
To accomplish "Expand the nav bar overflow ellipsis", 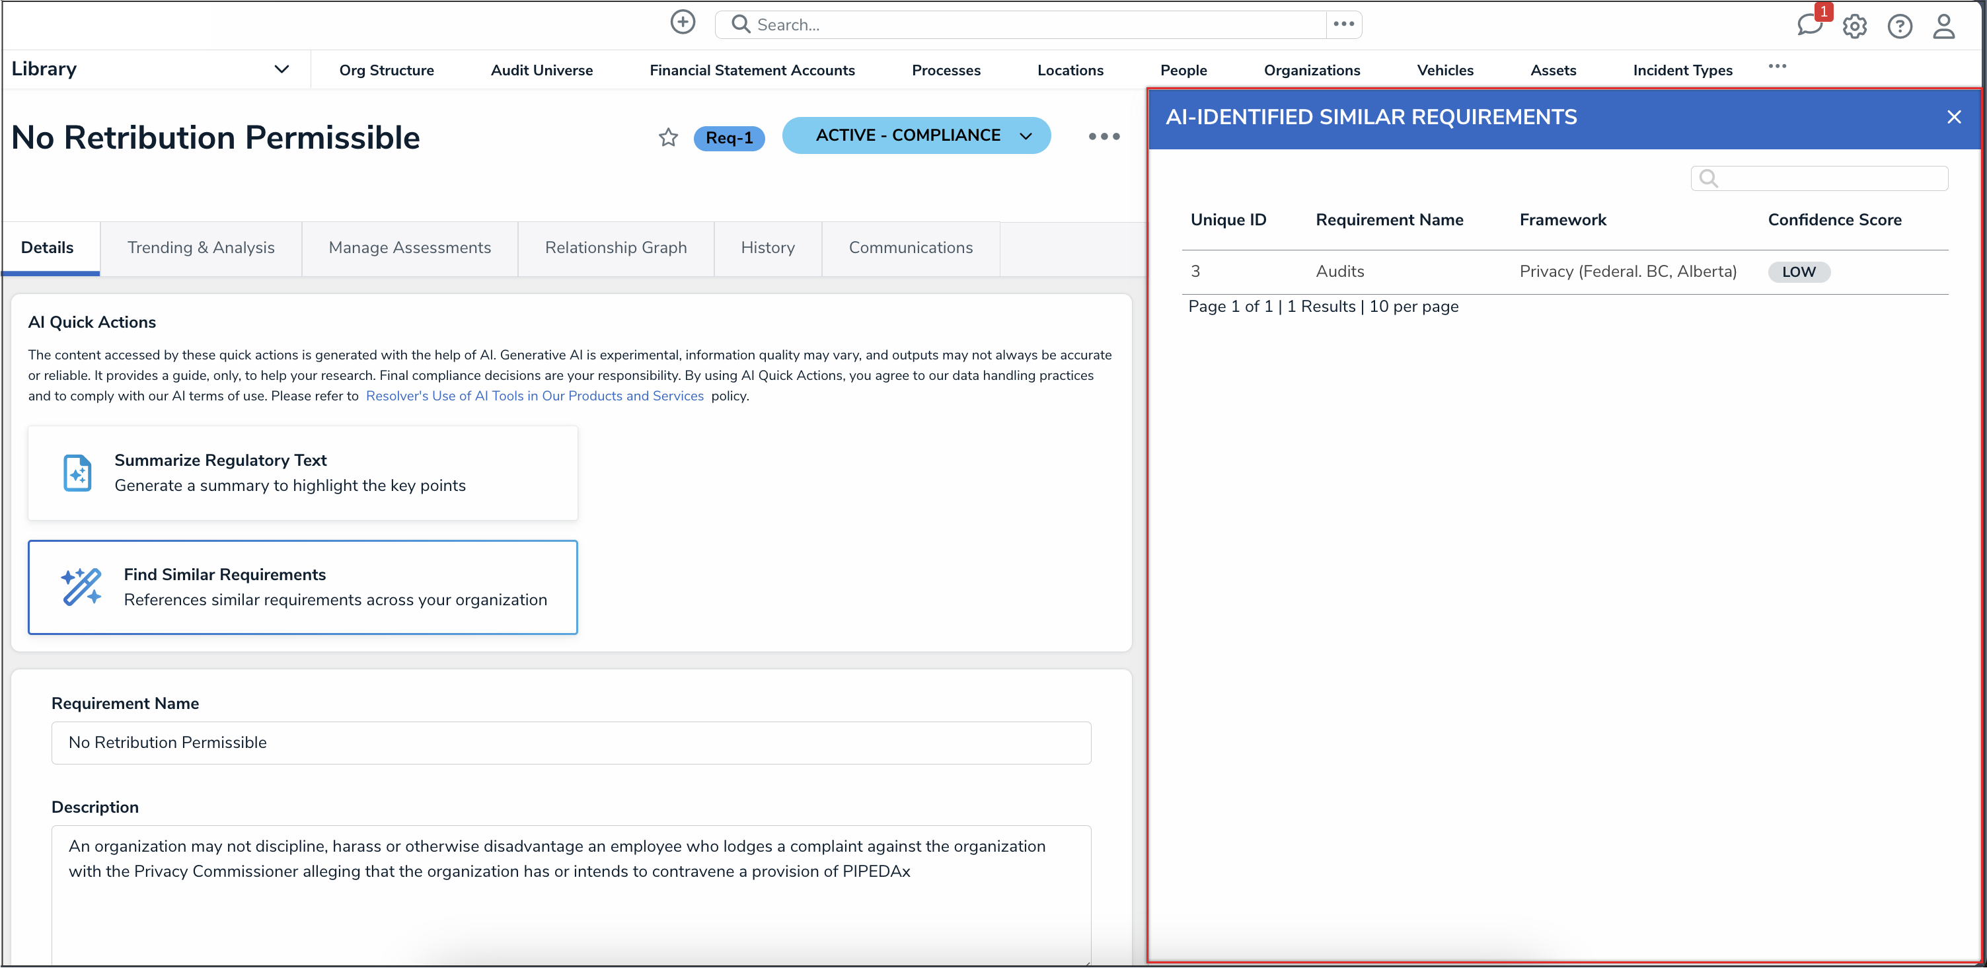I will [1777, 66].
